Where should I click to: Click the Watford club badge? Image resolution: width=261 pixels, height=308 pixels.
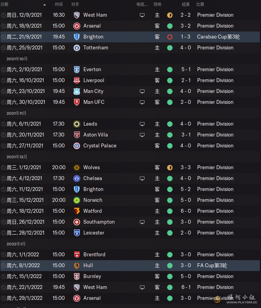[x=77, y=211]
